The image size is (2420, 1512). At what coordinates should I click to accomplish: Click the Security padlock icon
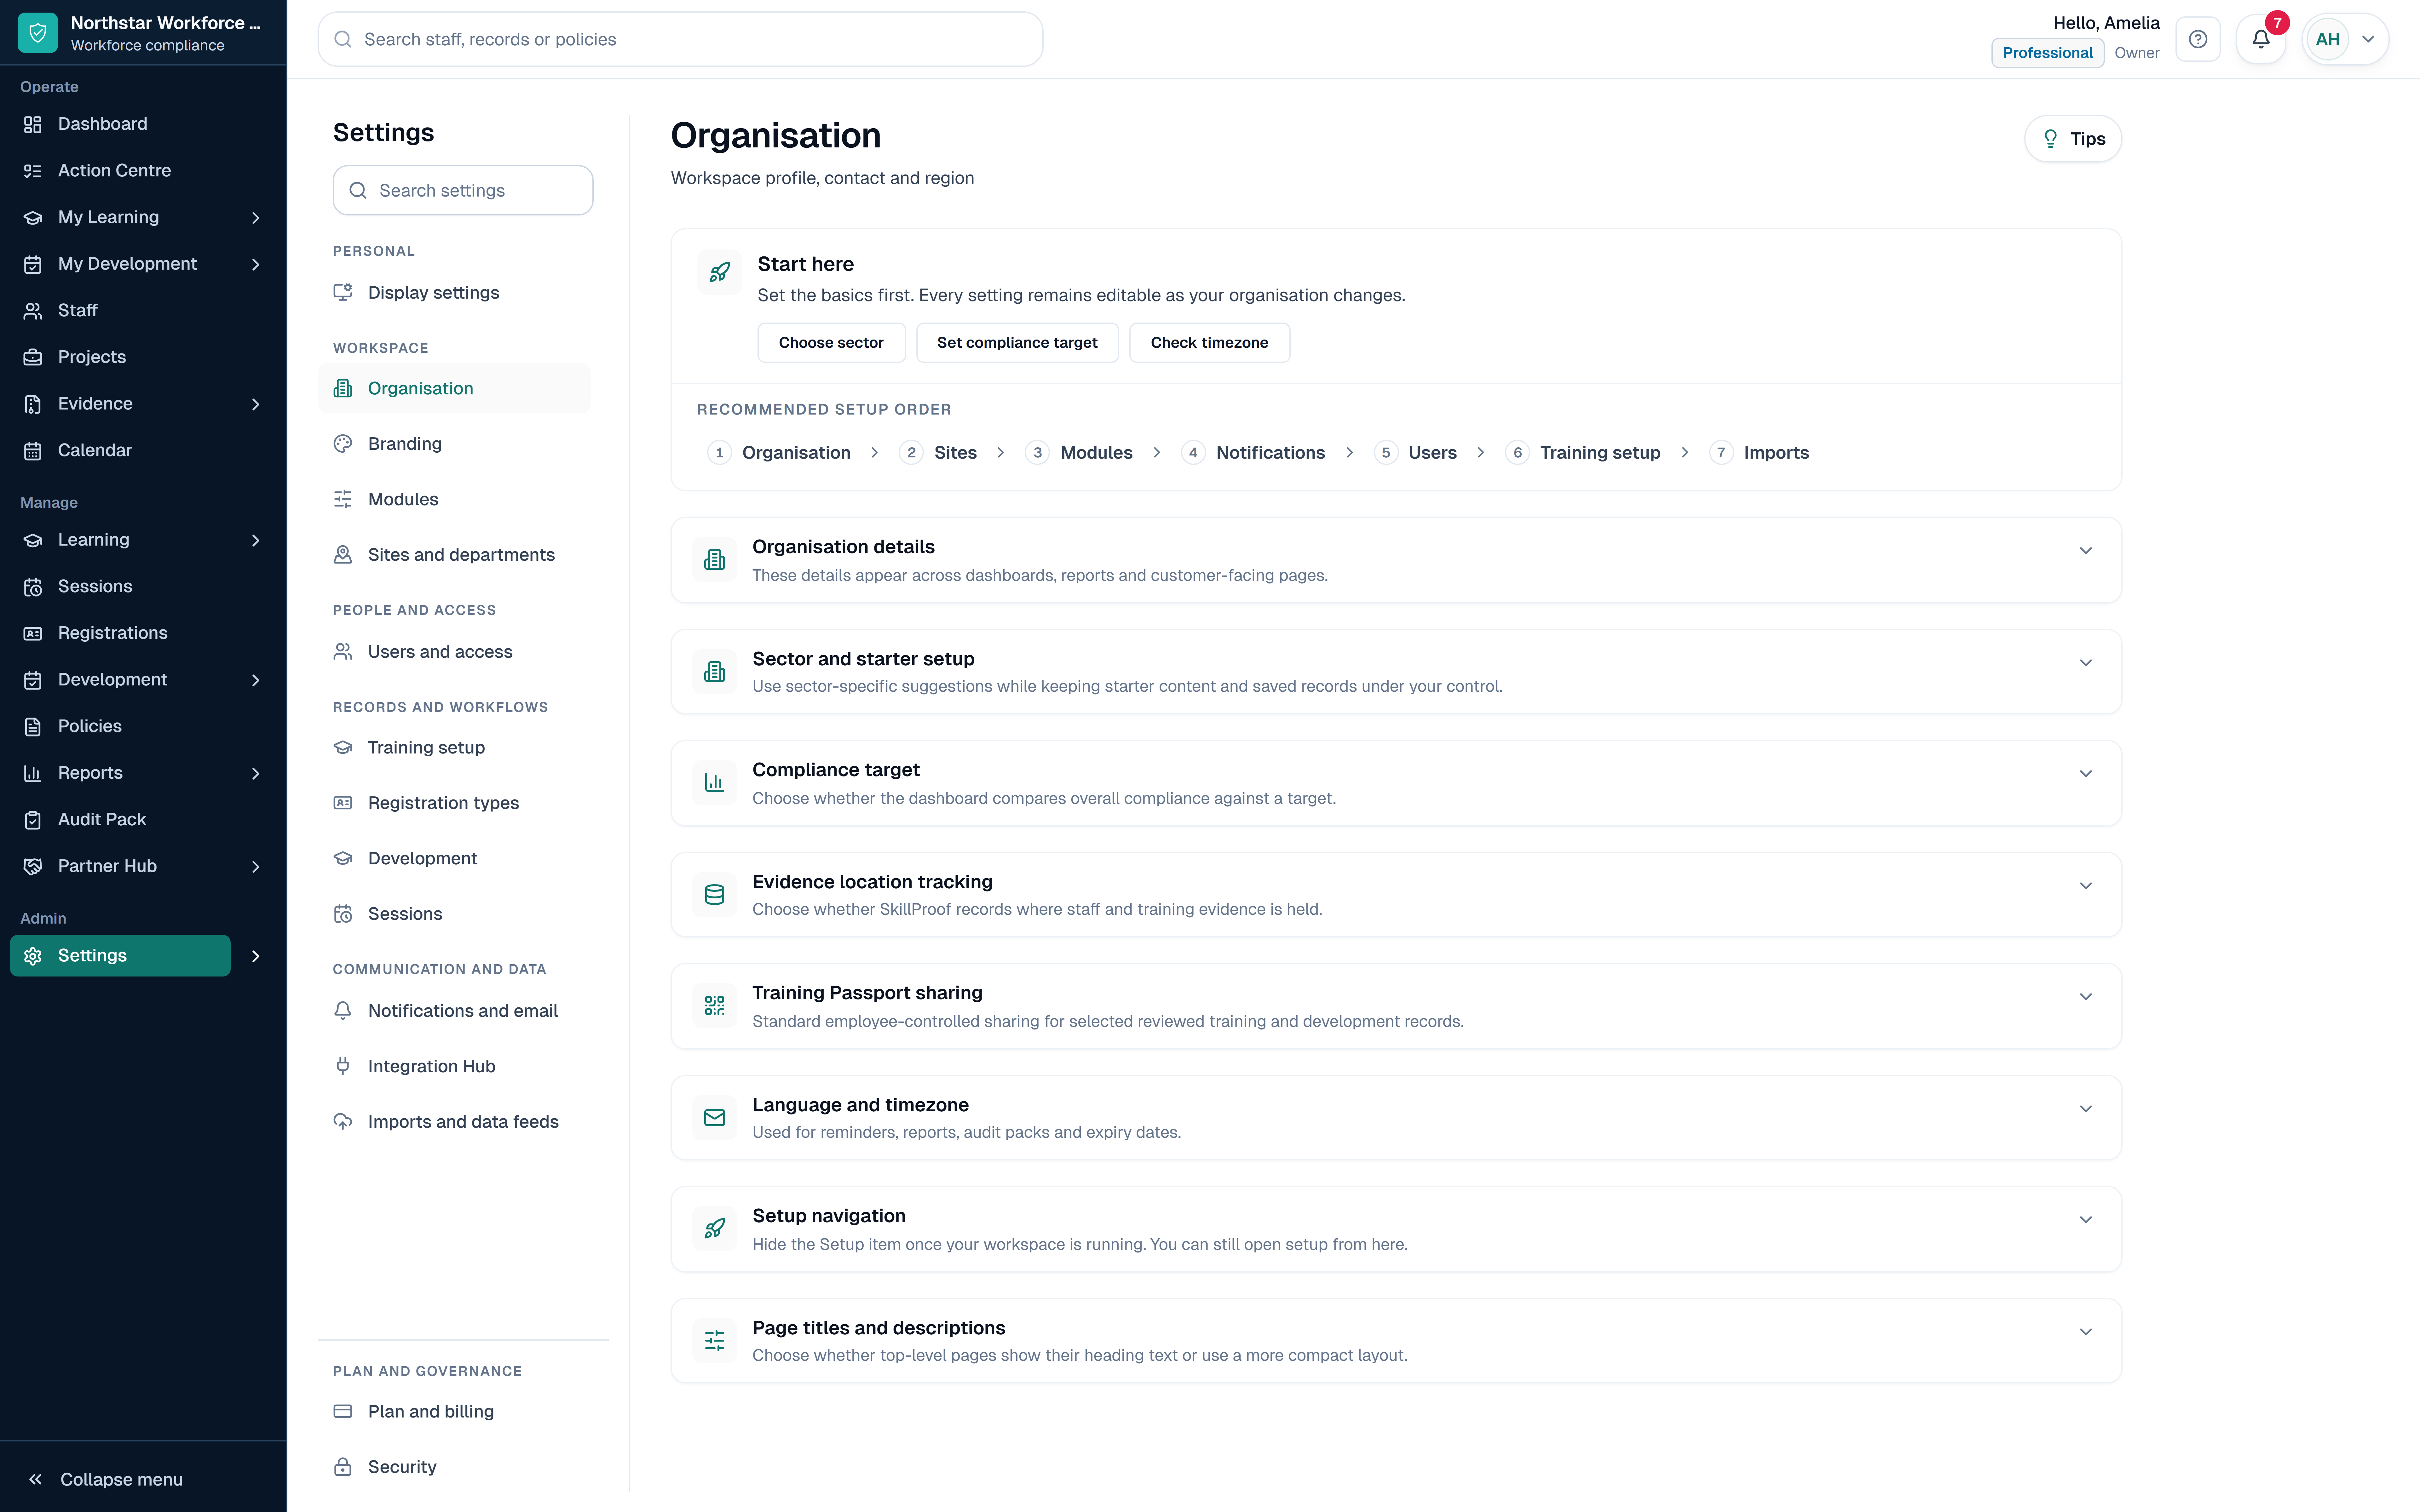pos(343,1467)
